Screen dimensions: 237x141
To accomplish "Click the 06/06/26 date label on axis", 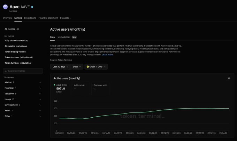I will click(59, 133).
